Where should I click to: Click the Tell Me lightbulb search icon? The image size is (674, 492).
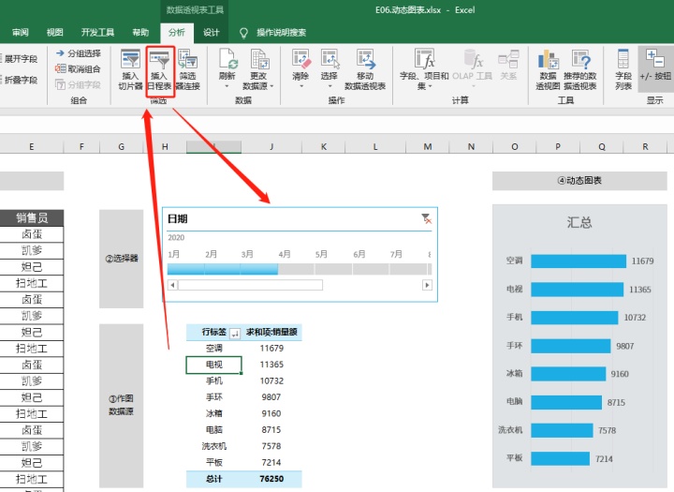243,33
